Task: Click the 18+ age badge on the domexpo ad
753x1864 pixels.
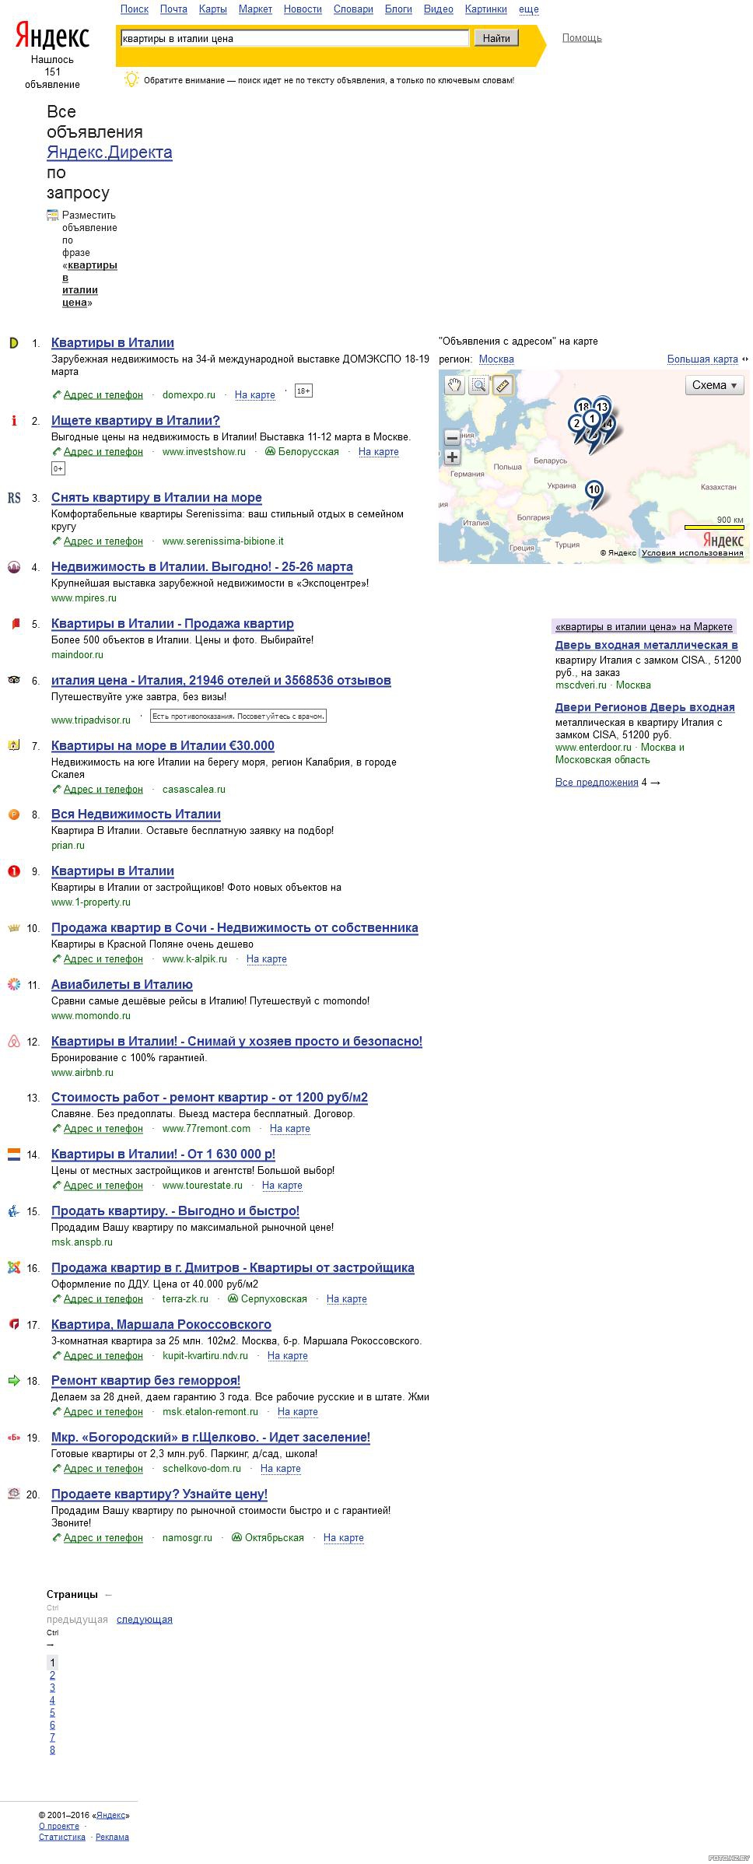Action: pos(303,391)
